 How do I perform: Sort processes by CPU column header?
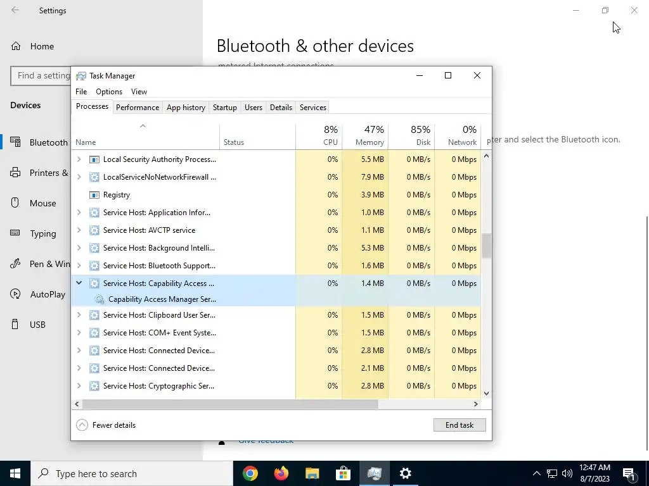[x=319, y=136]
